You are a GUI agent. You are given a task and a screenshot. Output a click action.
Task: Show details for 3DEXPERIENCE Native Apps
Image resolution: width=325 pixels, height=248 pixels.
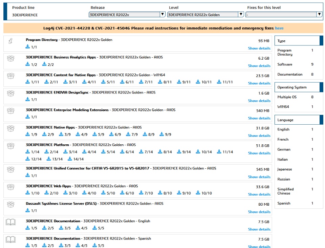259,136
